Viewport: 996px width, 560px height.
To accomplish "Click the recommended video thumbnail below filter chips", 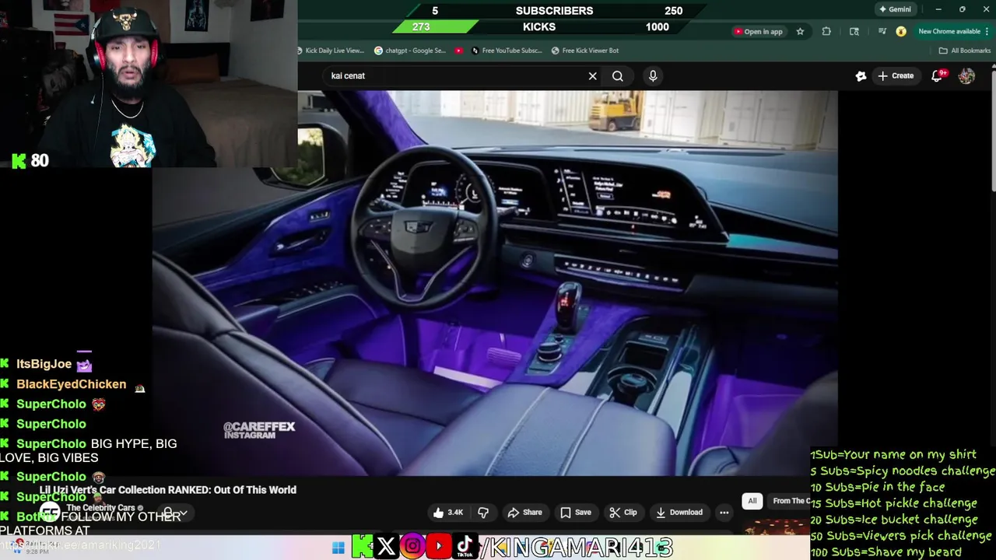I will [777, 527].
